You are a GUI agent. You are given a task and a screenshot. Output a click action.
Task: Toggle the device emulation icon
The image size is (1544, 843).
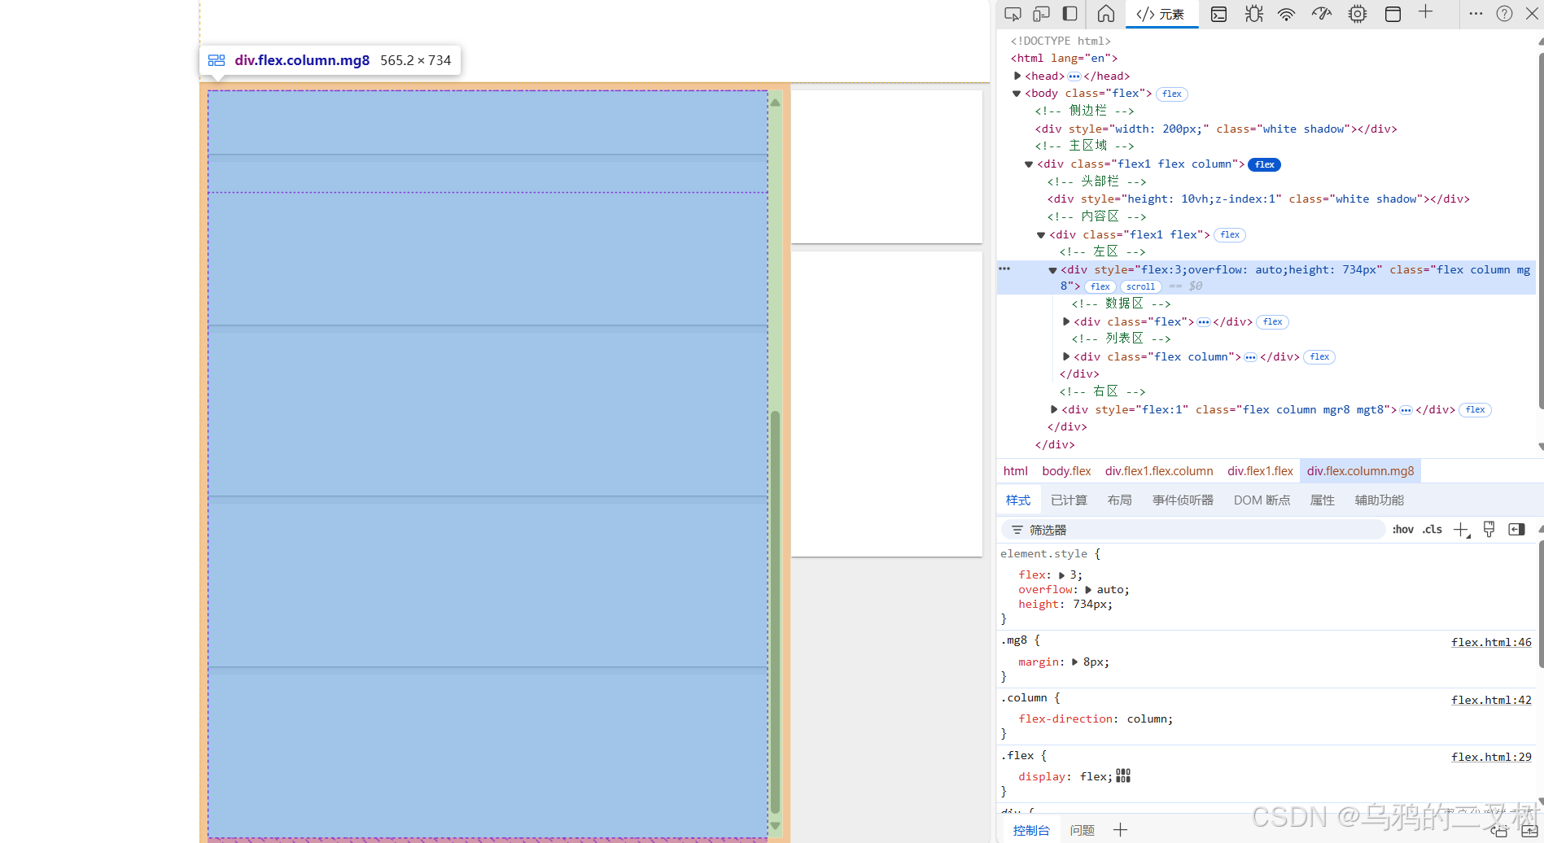tap(1041, 14)
